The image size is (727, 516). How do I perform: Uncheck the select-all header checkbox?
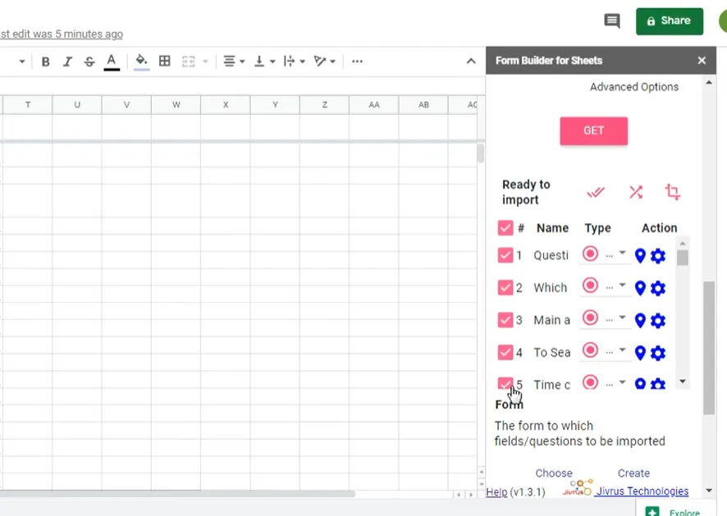(505, 228)
